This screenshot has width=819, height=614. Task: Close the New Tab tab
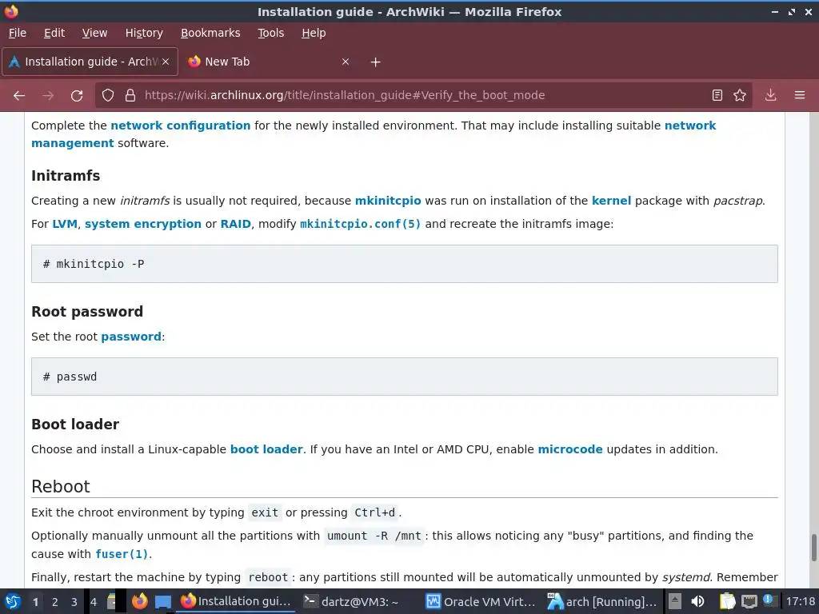coord(346,62)
